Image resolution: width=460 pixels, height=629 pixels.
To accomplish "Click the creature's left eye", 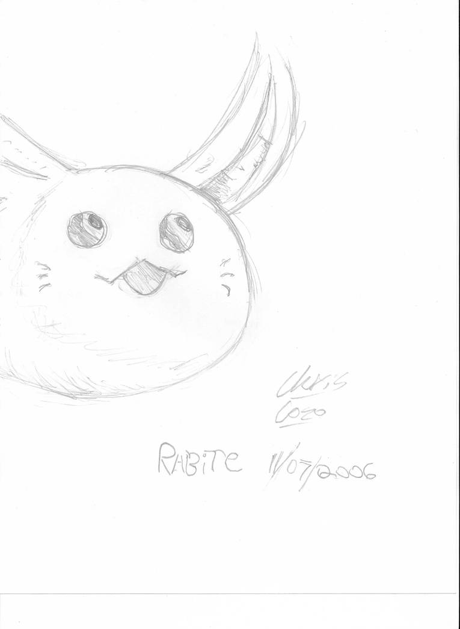I will tap(87, 229).
